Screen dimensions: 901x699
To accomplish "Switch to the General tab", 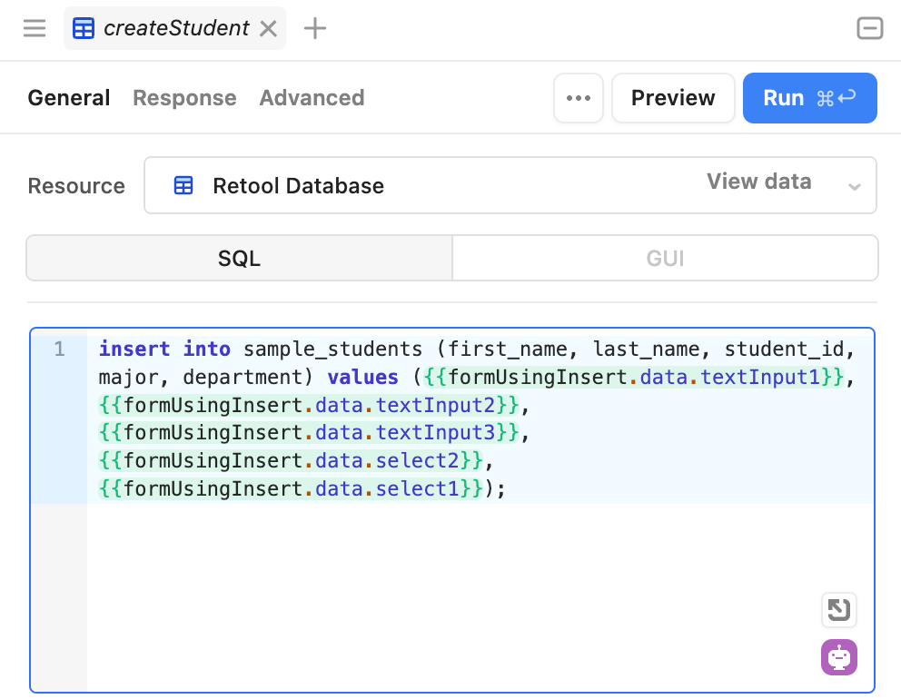I will (x=69, y=98).
